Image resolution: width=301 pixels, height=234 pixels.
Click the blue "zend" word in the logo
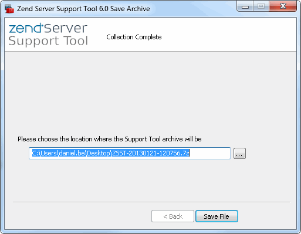[x=25, y=28]
